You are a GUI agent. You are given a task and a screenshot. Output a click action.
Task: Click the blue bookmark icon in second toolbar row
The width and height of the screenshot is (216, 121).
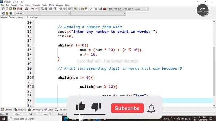[x=11, y=13]
